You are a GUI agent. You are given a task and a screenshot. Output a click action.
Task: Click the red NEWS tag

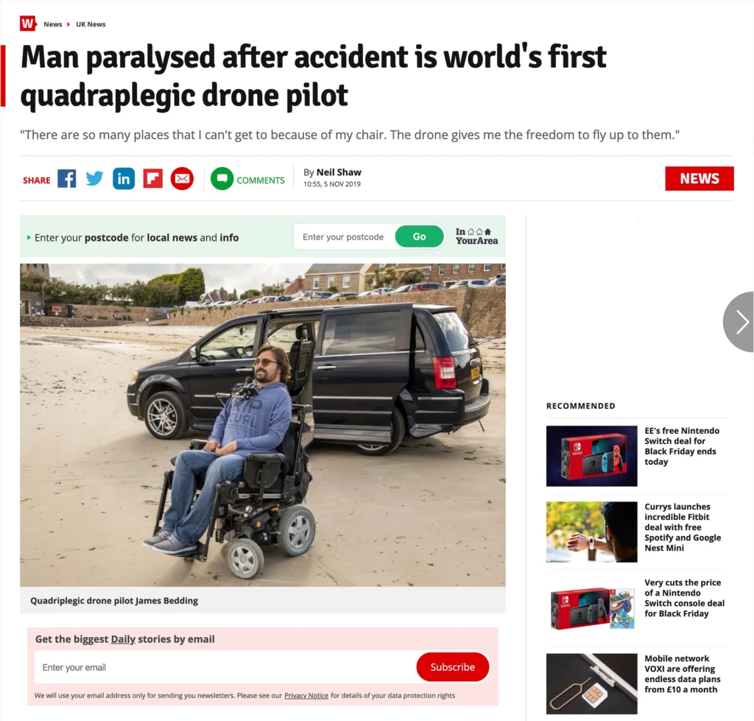(x=700, y=178)
